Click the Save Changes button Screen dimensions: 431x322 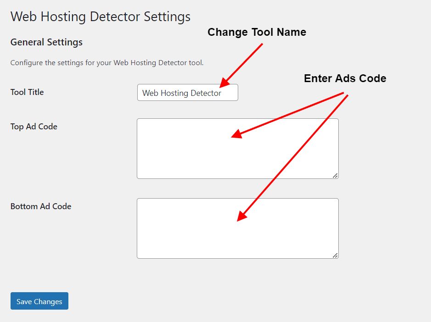[x=39, y=301]
